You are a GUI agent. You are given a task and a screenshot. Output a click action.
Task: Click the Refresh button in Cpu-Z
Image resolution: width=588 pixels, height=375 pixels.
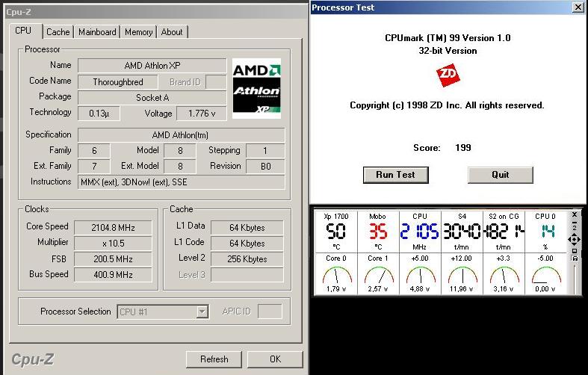tap(214, 359)
